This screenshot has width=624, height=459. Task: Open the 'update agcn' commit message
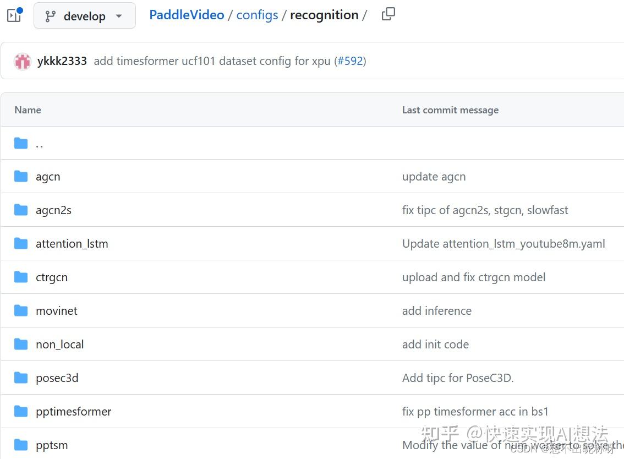(x=434, y=177)
